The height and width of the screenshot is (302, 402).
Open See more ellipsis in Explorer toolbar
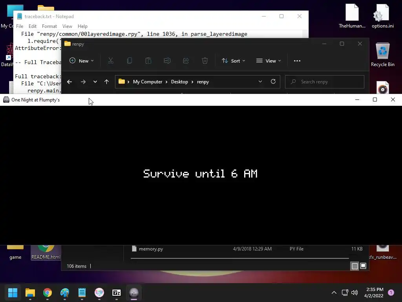tap(297, 61)
